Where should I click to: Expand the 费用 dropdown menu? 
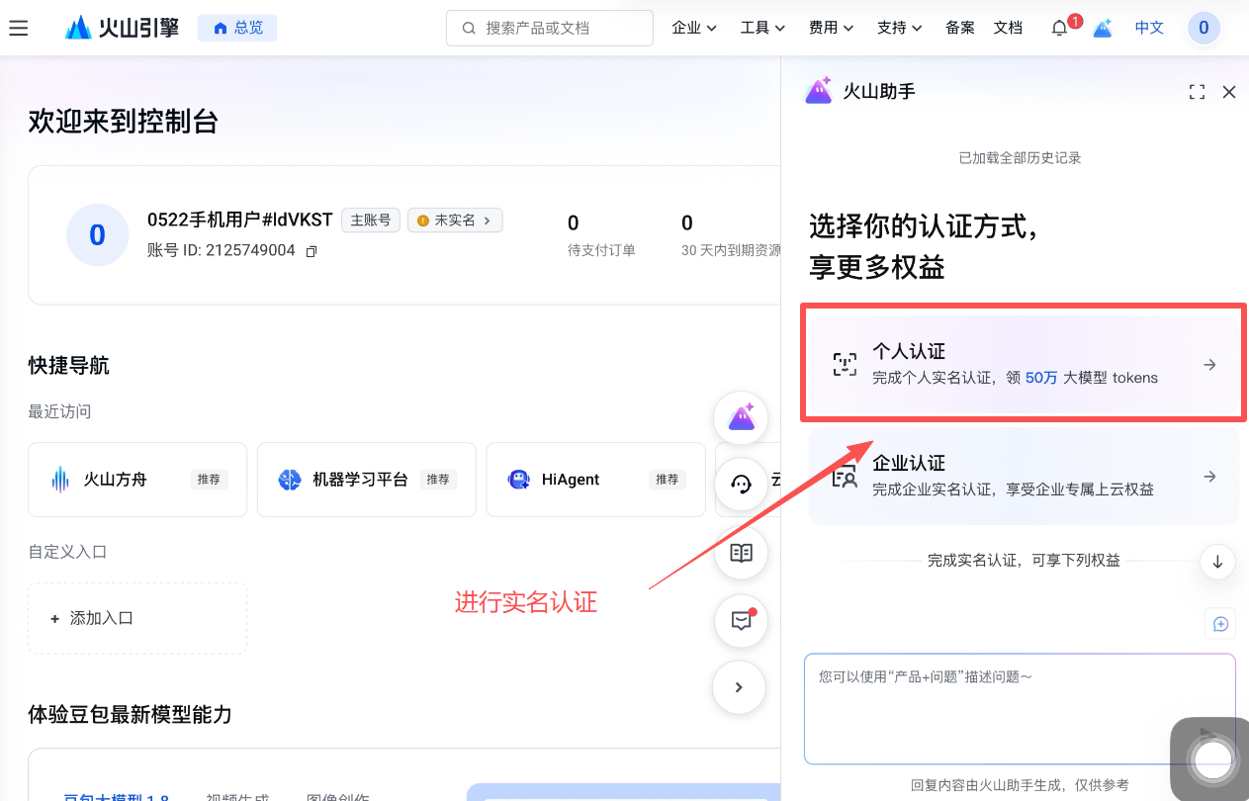click(x=831, y=28)
